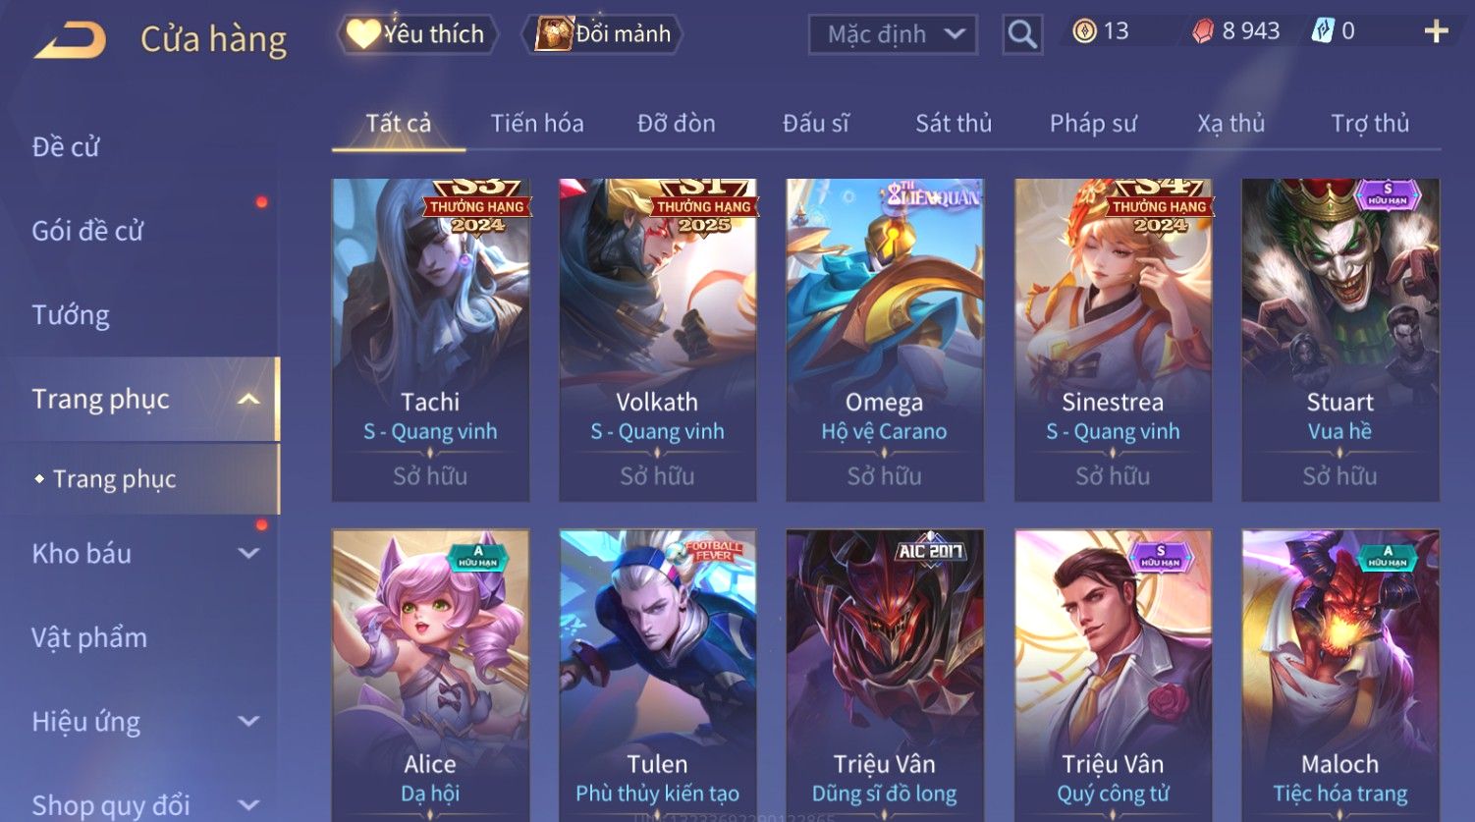
Task: Open Gói đề cử in sidebar
Action: pyautogui.click(x=87, y=231)
